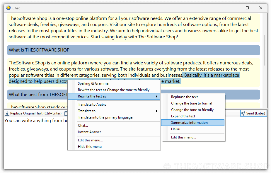The image size is (271, 173).
Task: Expand the Translate to submenu arrow
Action: (156, 111)
